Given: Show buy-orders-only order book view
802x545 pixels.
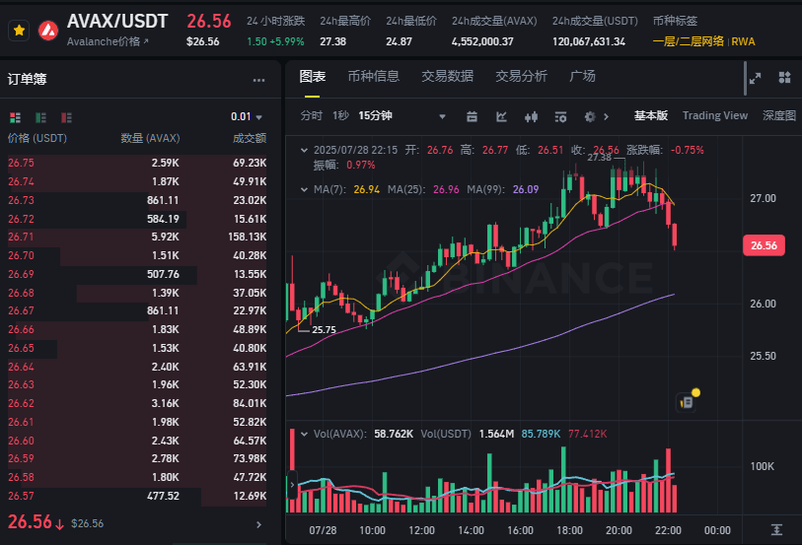Looking at the screenshot, I should tap(40, 118).
